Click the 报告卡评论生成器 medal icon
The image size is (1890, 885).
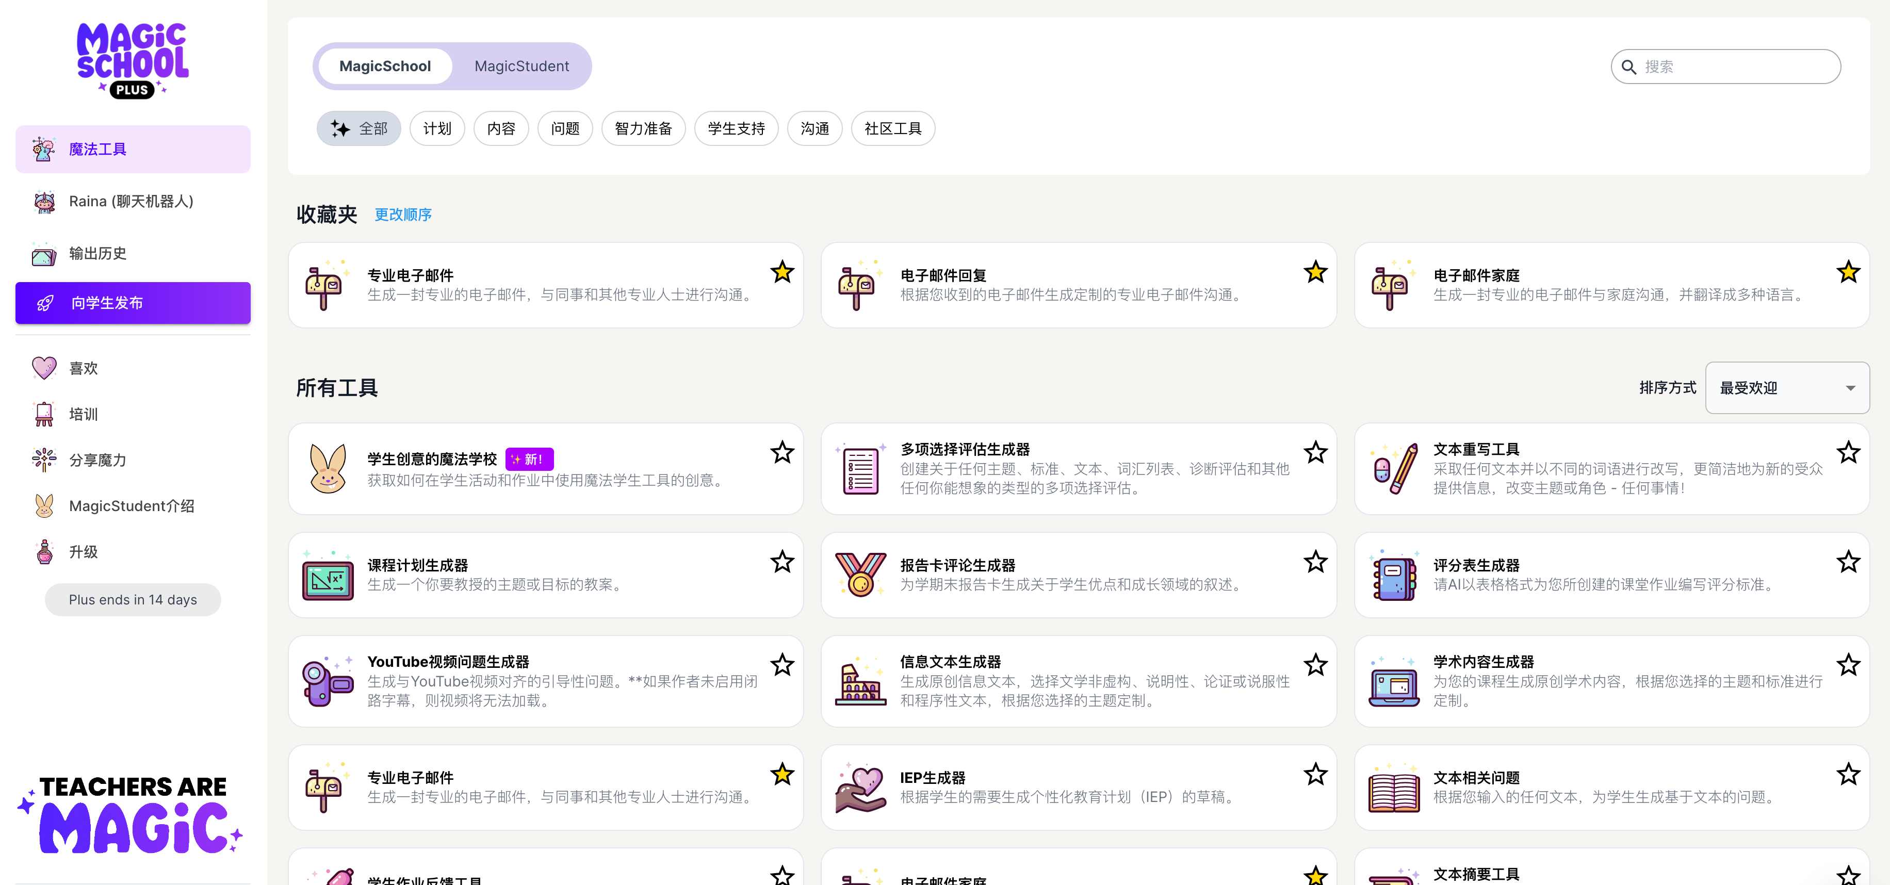point(860,576)
